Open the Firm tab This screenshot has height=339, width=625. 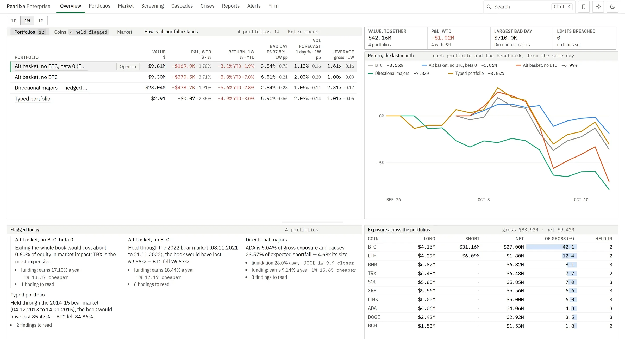(x=273, y=6)
